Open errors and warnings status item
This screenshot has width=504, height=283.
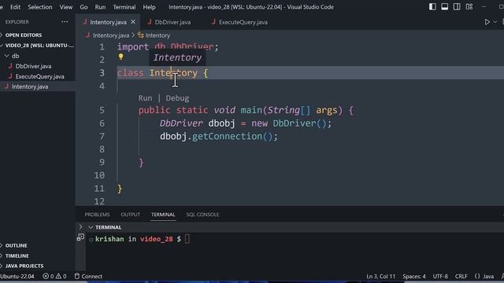point(54,276)
